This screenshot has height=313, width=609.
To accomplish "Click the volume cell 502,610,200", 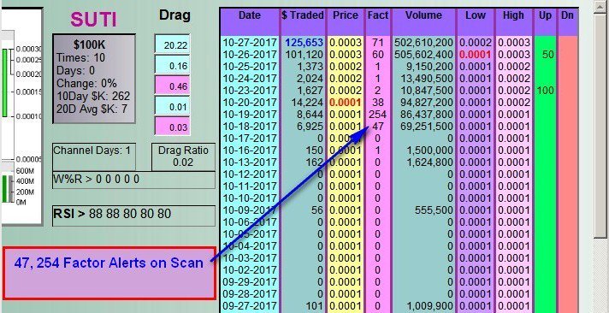I will click(x=423, y=42).
